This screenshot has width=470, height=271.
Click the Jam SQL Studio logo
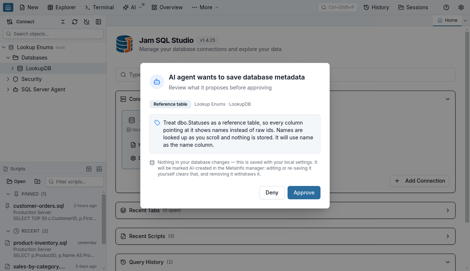click(124, 44)
